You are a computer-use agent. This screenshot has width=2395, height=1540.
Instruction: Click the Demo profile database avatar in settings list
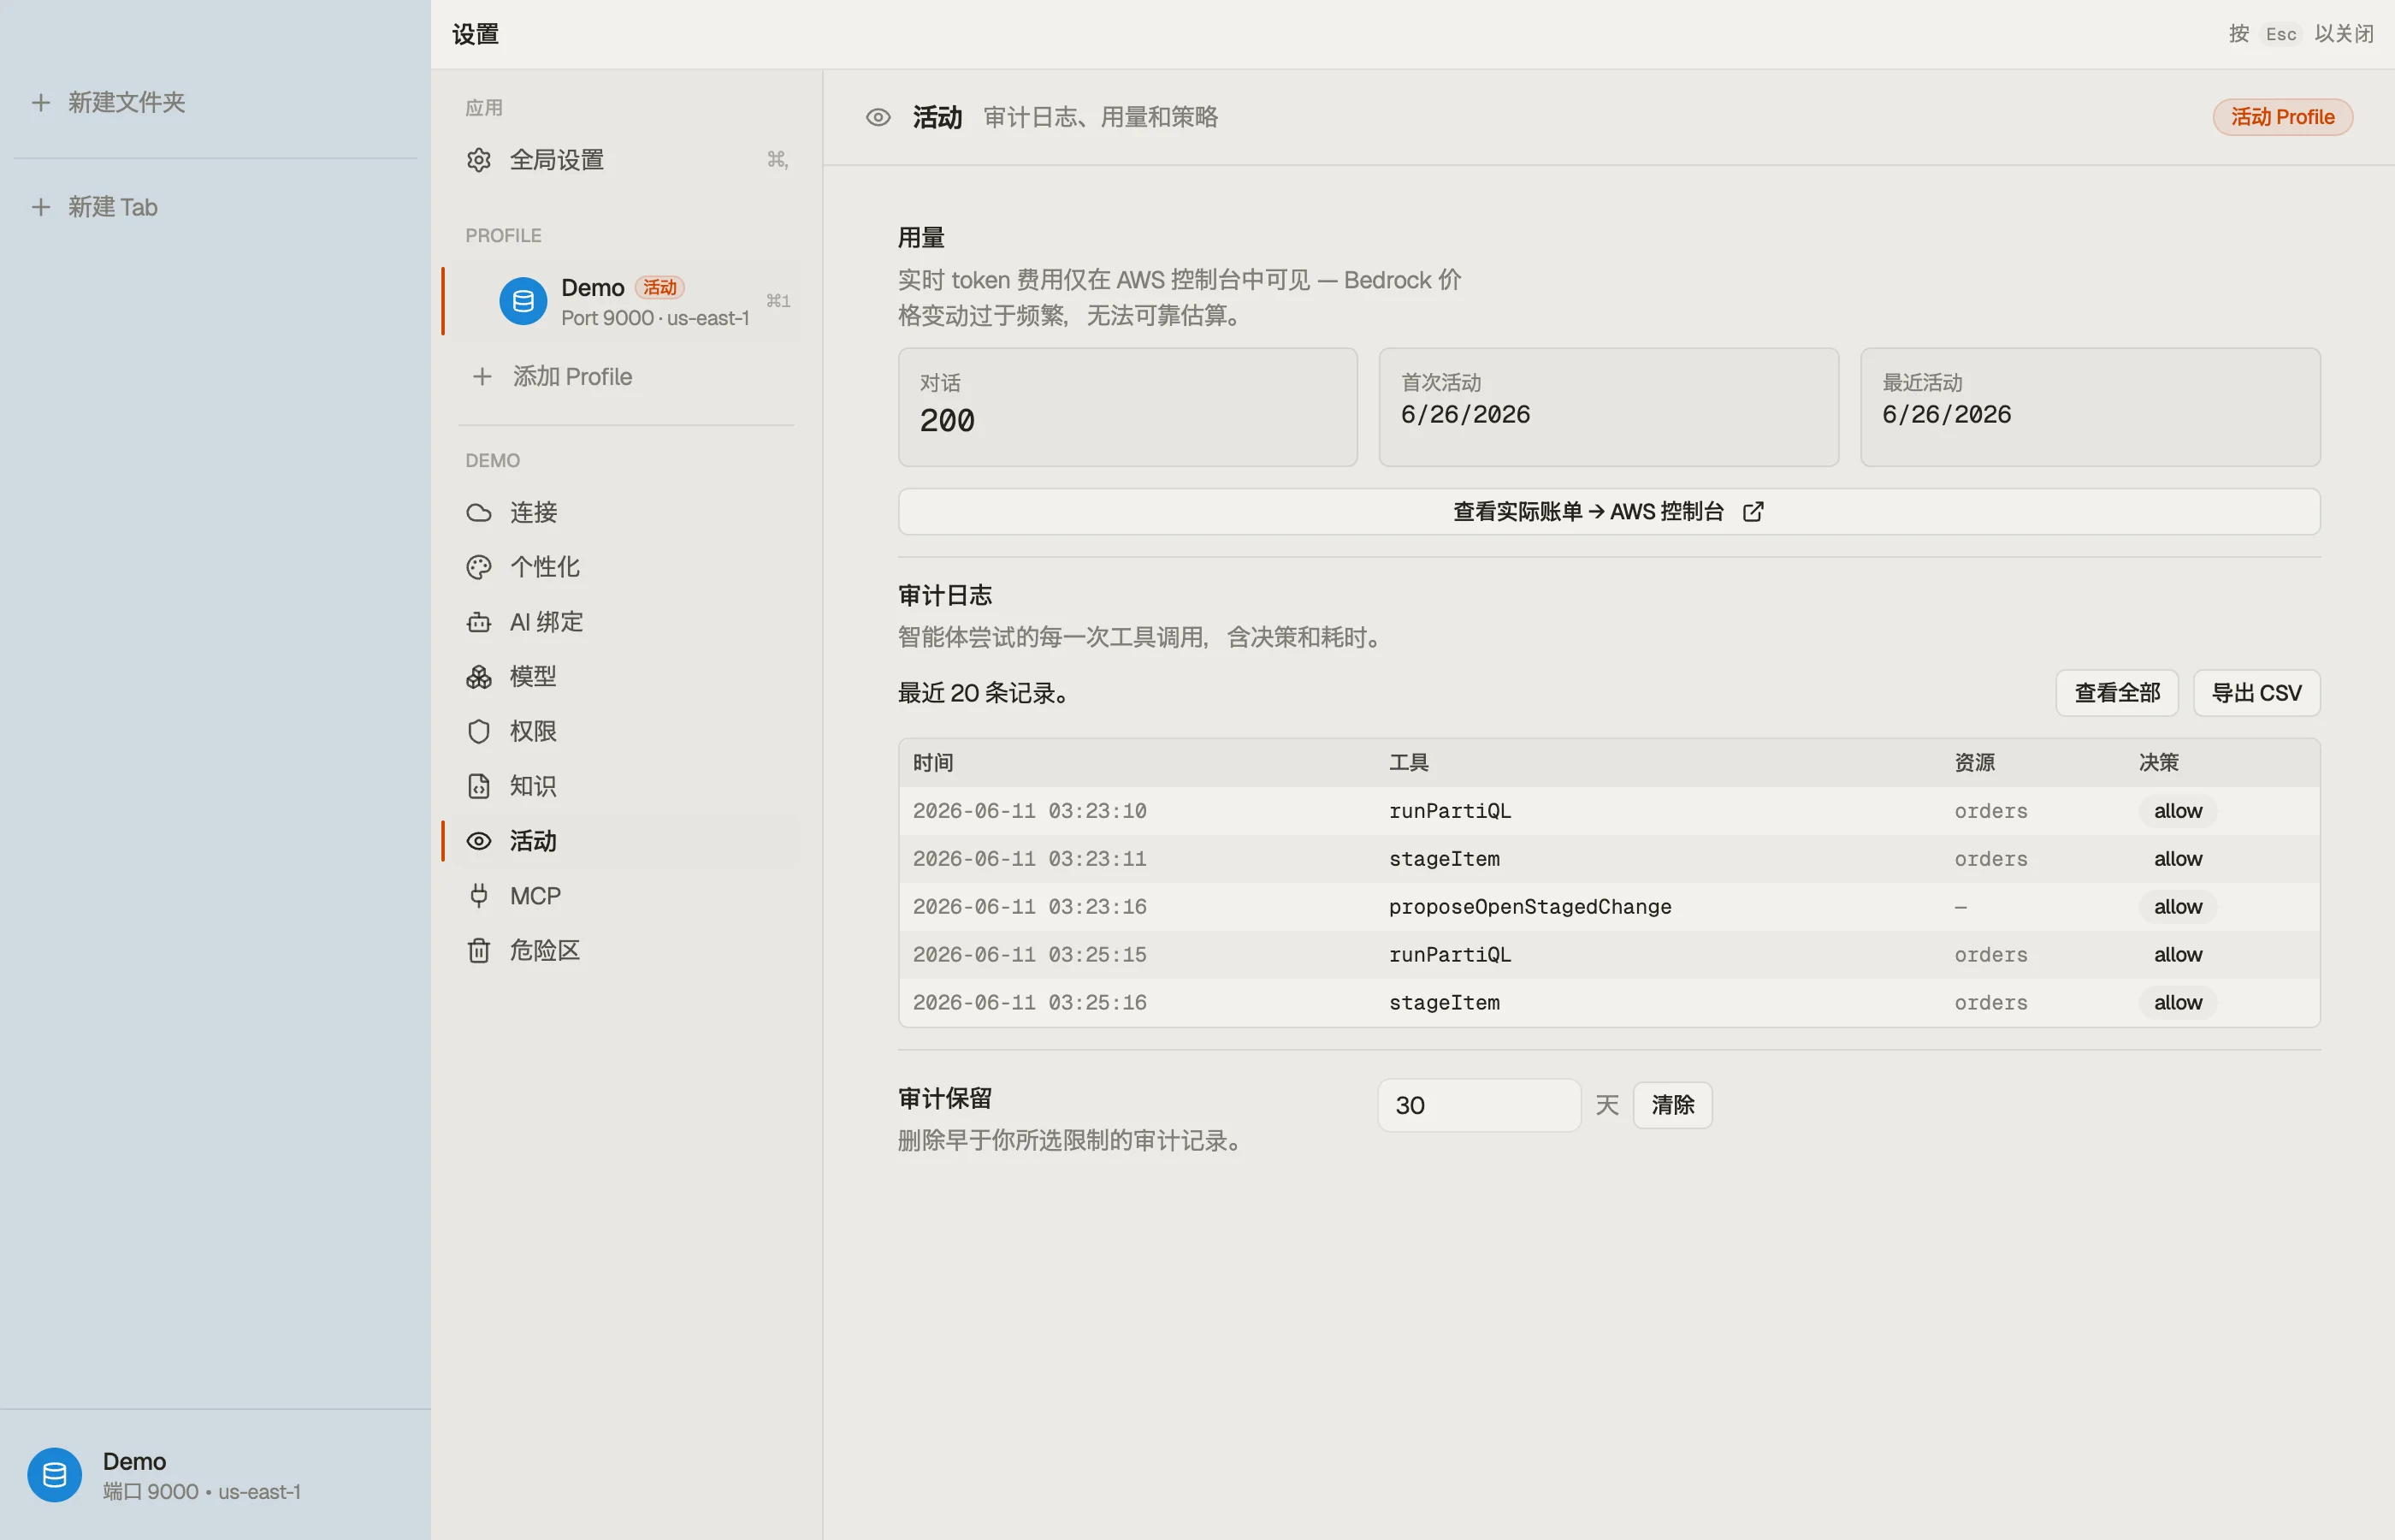pyautogui.click(x=523, y=301)
